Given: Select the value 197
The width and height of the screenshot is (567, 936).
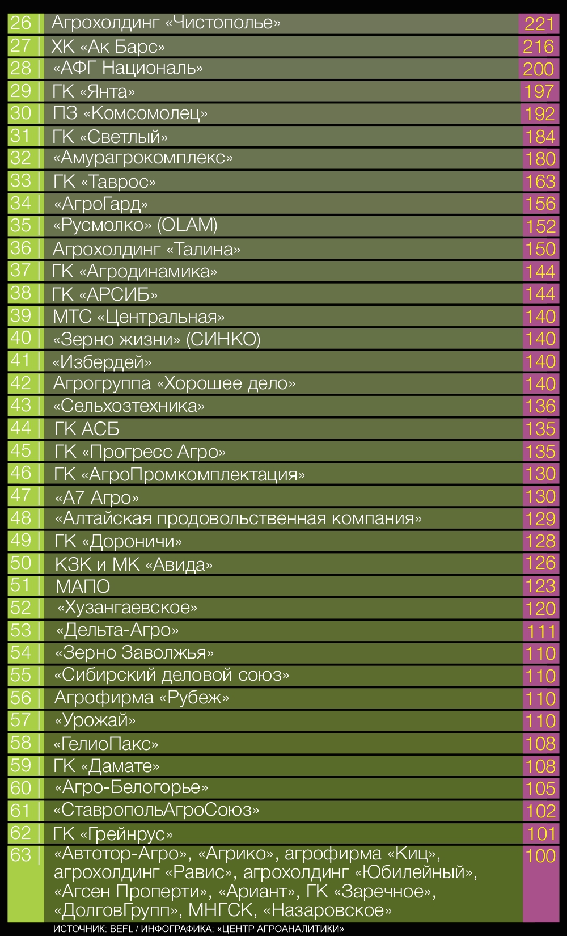Looking at the screenshot, I should (x=539, y=91).
